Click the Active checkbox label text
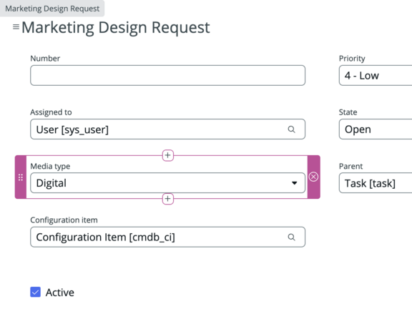 point(60,293)
